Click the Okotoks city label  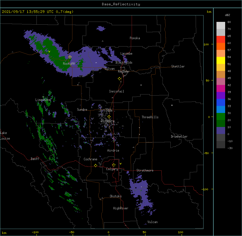(116, 196)
